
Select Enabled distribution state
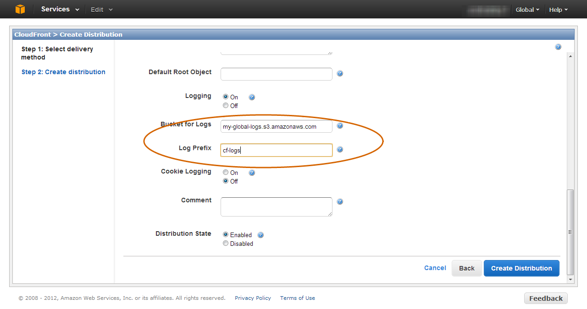click(226, 235)
